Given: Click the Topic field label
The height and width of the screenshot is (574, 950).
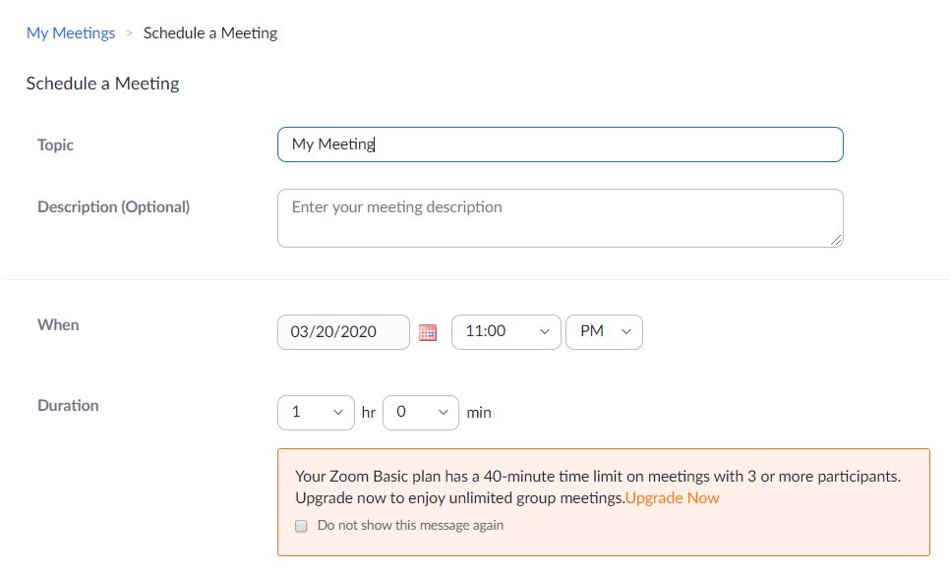Looking at the screenshot, I should pyautogui.click(x=55, y=144).
